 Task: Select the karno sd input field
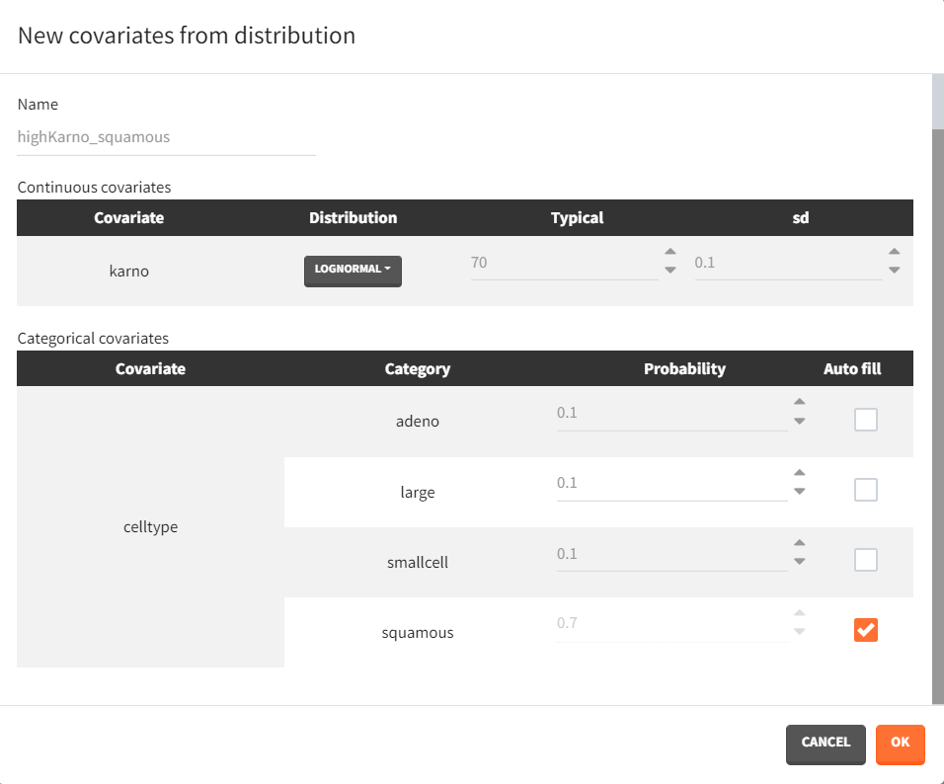pos(787,264)
